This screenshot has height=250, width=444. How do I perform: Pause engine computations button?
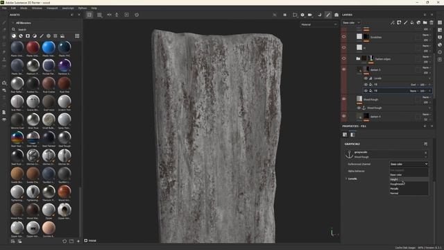click(x=285, y=15)
